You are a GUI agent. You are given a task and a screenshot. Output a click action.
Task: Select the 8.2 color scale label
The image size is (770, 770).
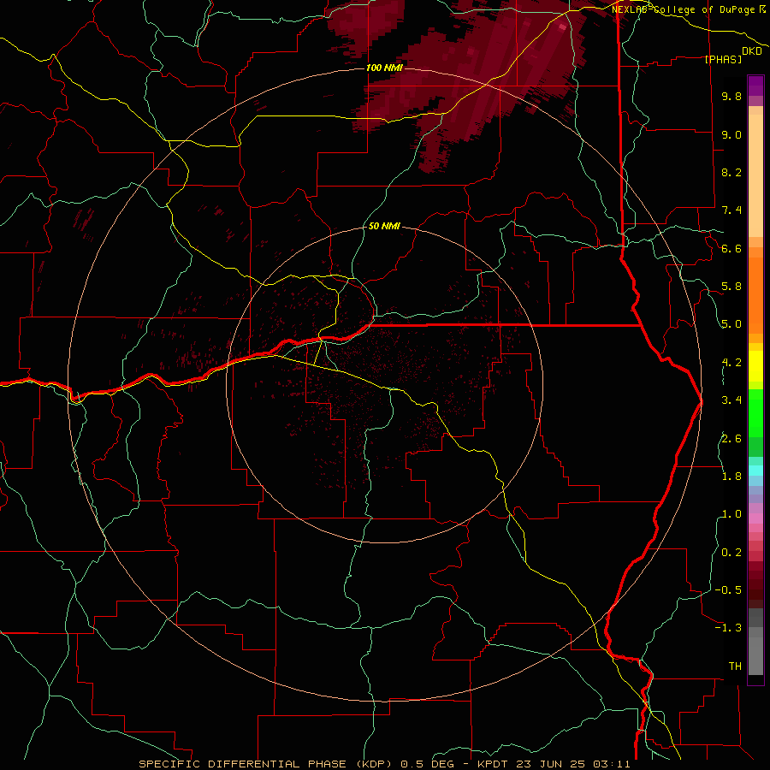click(x=731, y=172)
